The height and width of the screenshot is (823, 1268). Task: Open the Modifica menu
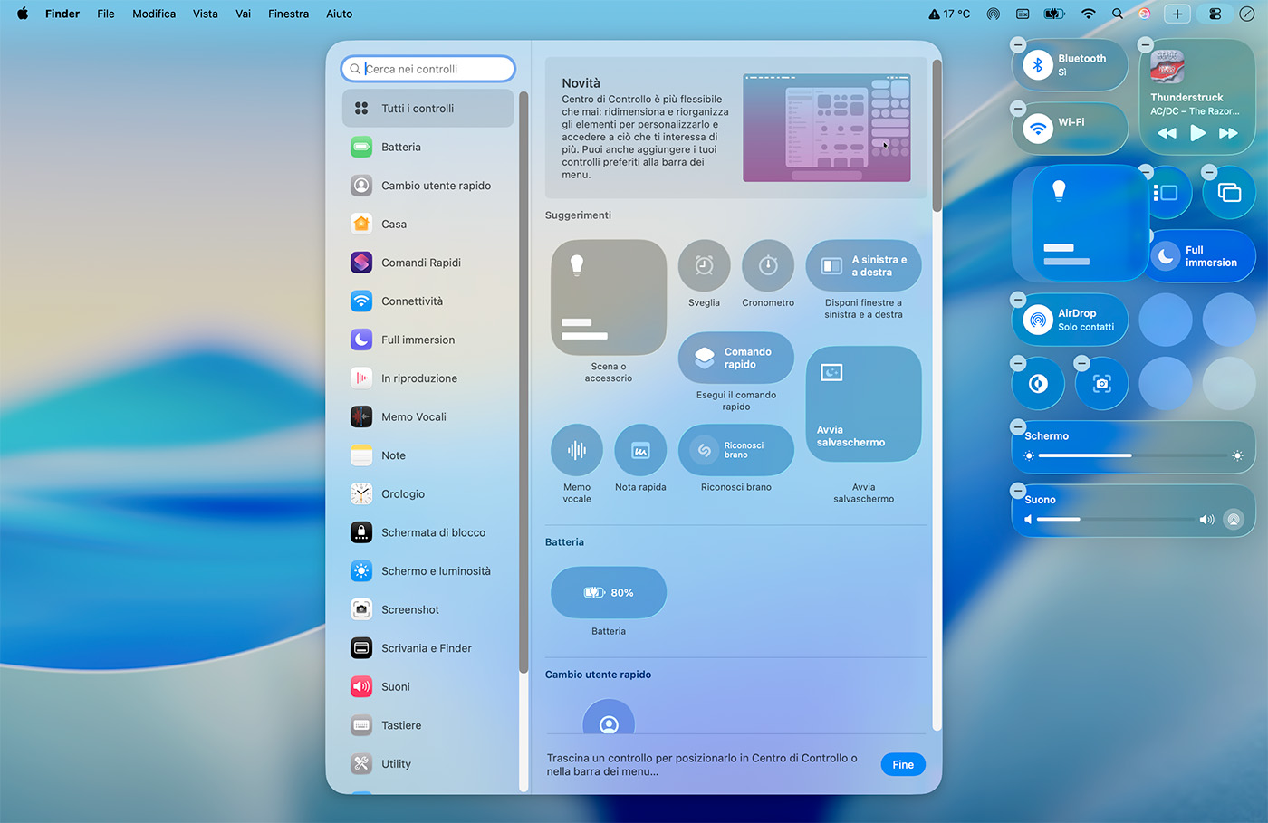point(154,14)
